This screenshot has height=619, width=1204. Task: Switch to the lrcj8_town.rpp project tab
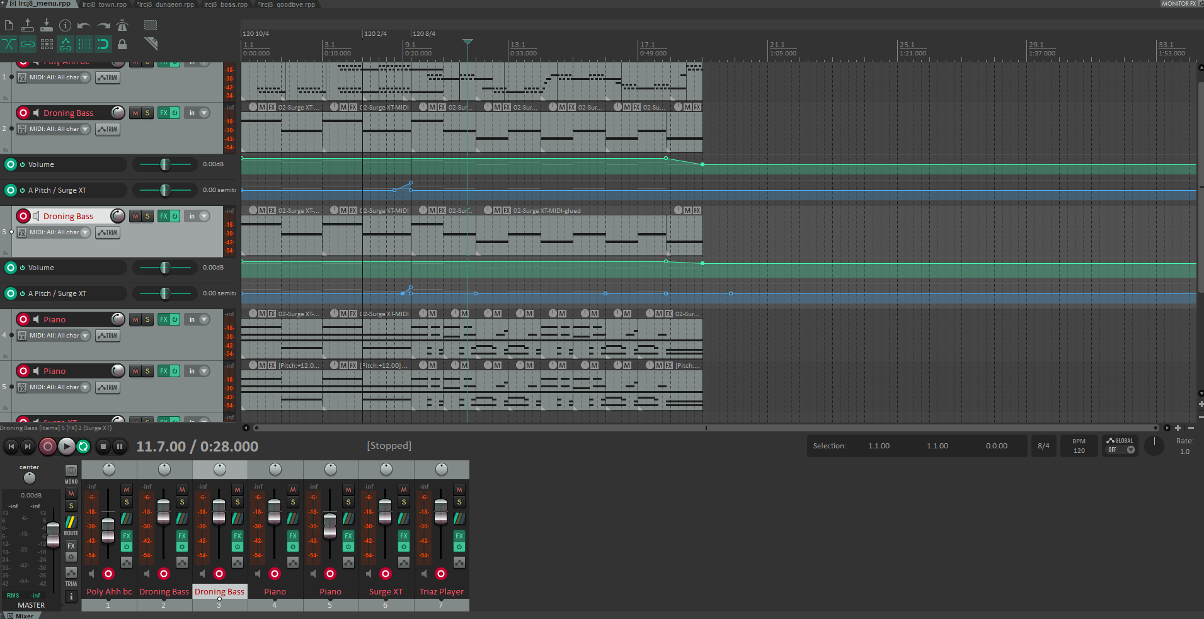point(104,4)
